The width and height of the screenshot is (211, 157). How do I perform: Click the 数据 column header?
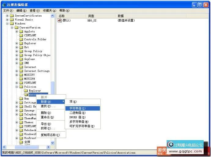(120, 16)
